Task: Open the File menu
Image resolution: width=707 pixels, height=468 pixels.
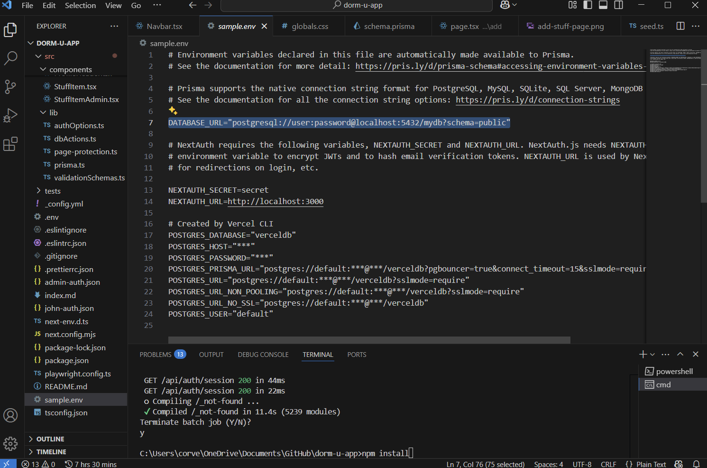Action: [x=28, y=5]
